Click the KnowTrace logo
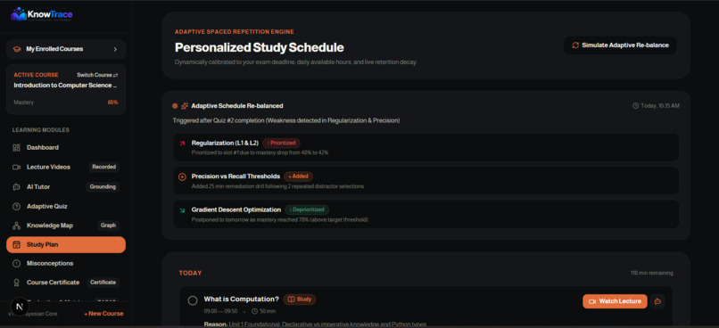Viewport: 719px width, 328px height. tap(42, 14)
